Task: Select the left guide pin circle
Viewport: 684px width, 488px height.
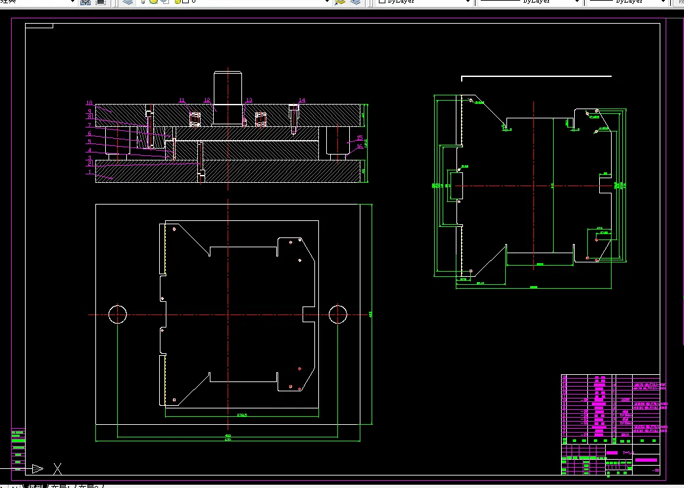Action: (x=118, y=314)
